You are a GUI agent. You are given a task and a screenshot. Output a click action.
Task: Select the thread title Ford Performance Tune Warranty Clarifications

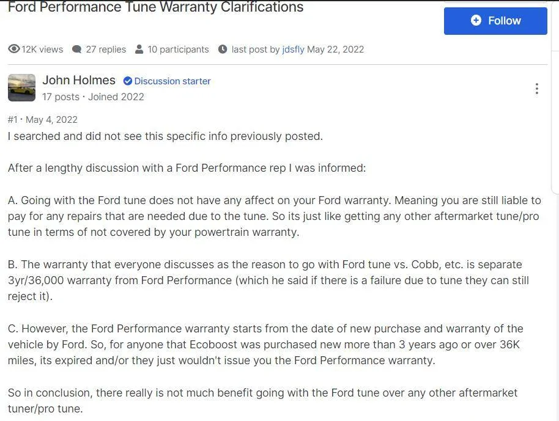tap(155, 7)
